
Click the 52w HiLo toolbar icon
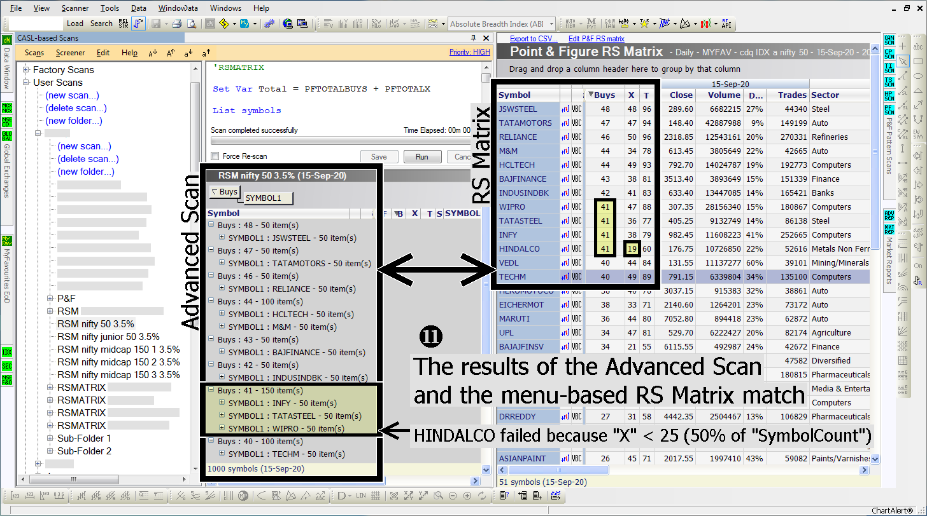[x=375, y=24]
